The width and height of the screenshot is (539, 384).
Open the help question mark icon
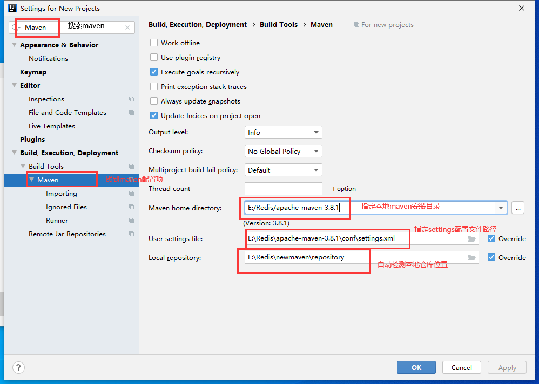18,367
